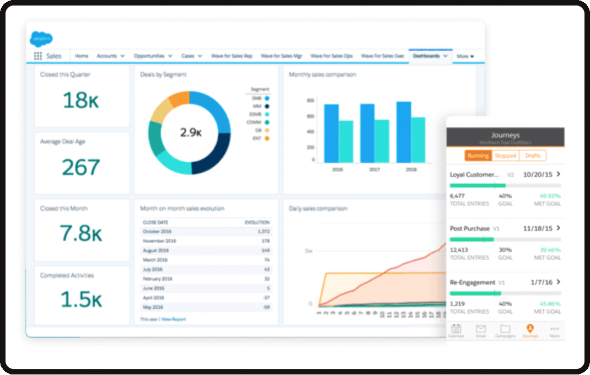
Task: Click ENT legend color dot
Action: coord(267,138)
